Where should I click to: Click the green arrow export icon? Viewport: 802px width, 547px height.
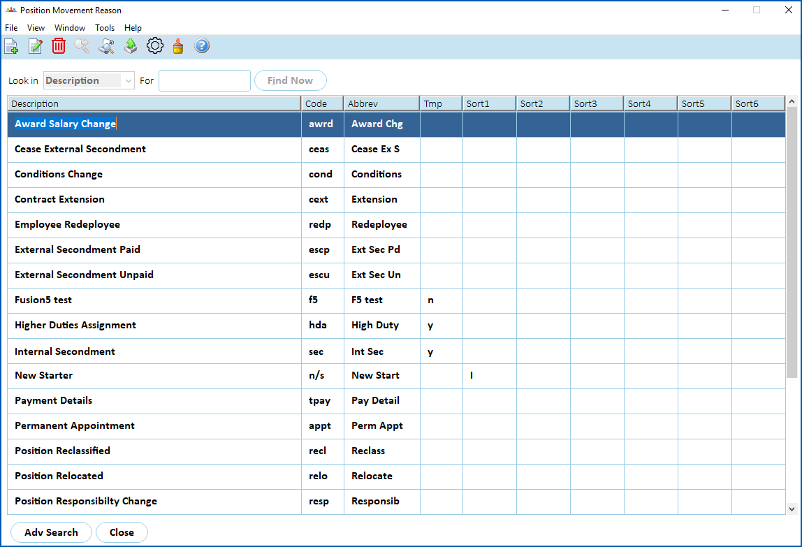click(131, 46)
